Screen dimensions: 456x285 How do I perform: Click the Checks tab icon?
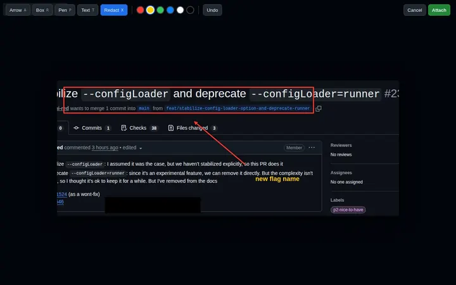click(124, 128)
